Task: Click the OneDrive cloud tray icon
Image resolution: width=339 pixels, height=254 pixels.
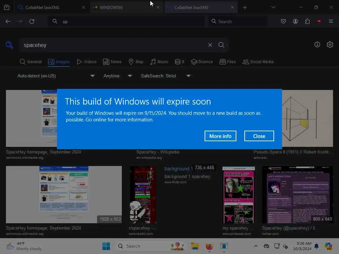Action: tap(266, 246)
